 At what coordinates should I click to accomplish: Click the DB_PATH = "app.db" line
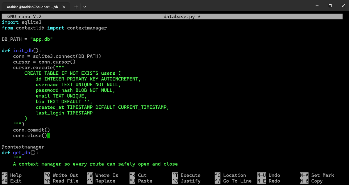point(27,39)
